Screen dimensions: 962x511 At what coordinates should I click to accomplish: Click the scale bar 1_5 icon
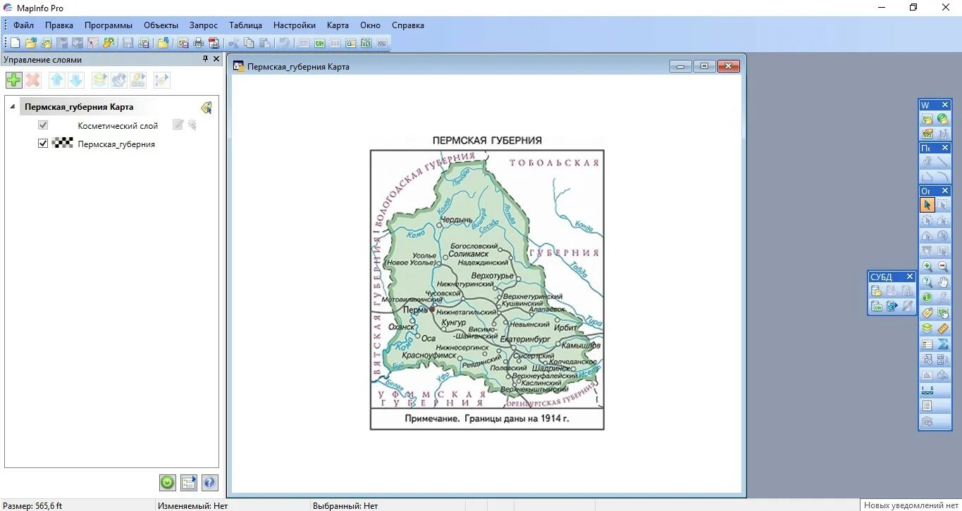click(x=927, y=391)
